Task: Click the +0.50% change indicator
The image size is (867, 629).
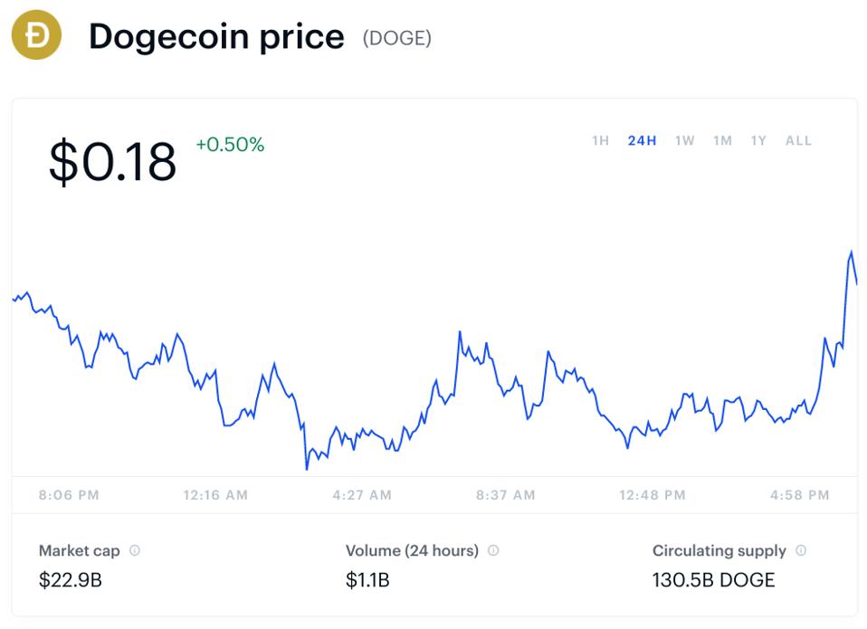Action: pyautogui.click(x=230, y=145)
